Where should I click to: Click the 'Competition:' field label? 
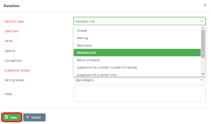click(x=13, y=61)
